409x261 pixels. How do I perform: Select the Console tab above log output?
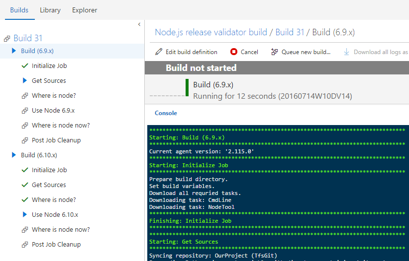click(x=166, y=113)
